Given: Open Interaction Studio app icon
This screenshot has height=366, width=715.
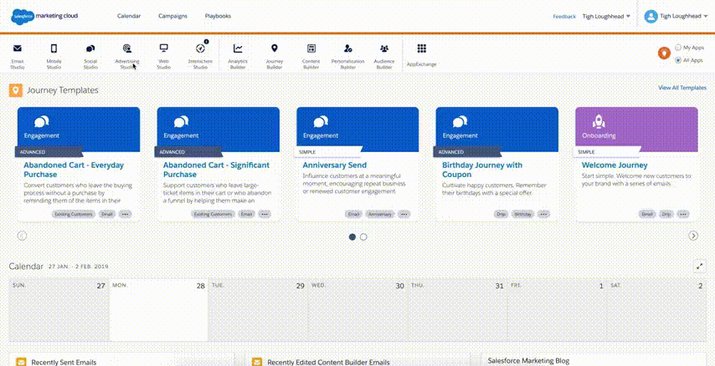Looking at the screenshot, I should (200, 48).
